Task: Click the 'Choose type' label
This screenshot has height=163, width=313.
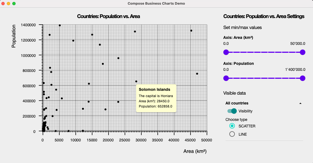Action: tap(236, 120)
